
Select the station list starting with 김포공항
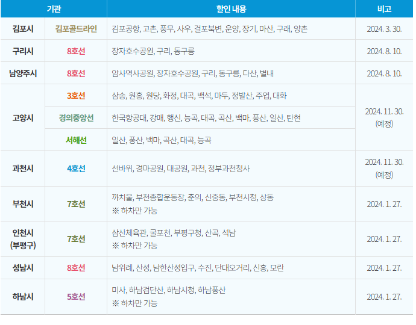tap(209, 29)
